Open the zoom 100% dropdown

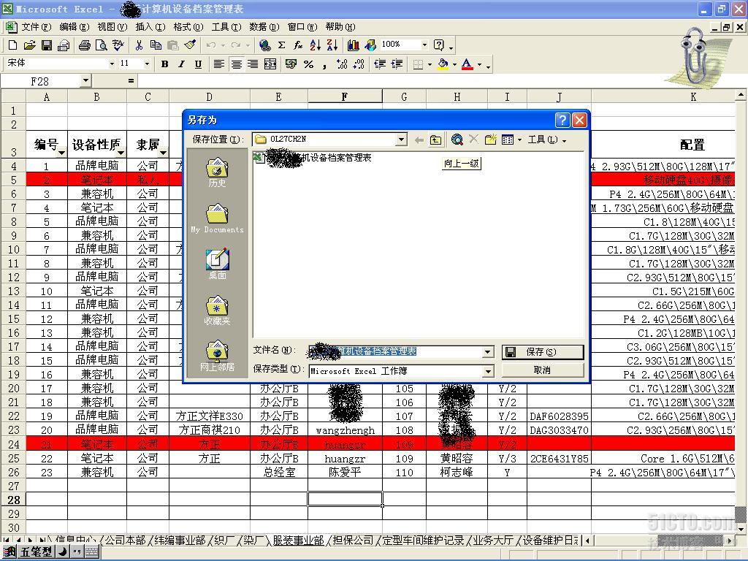click(x=424, y=45)
